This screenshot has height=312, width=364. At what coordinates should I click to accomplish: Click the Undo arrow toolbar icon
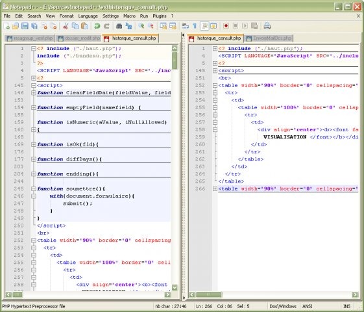click(x=97, y=26)
